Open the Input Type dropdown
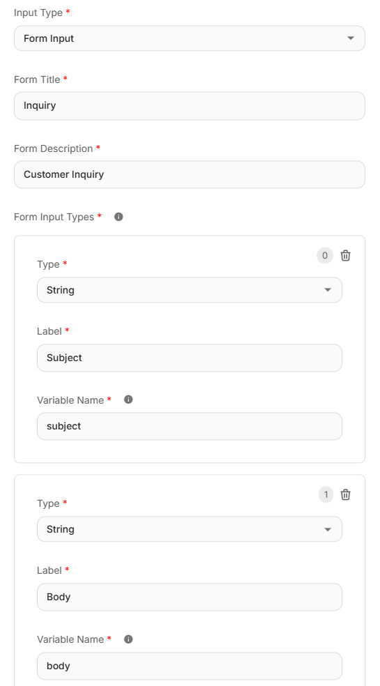Image resolution: width=380 pixels, height=686 pixels. click(x=189, y=38)
